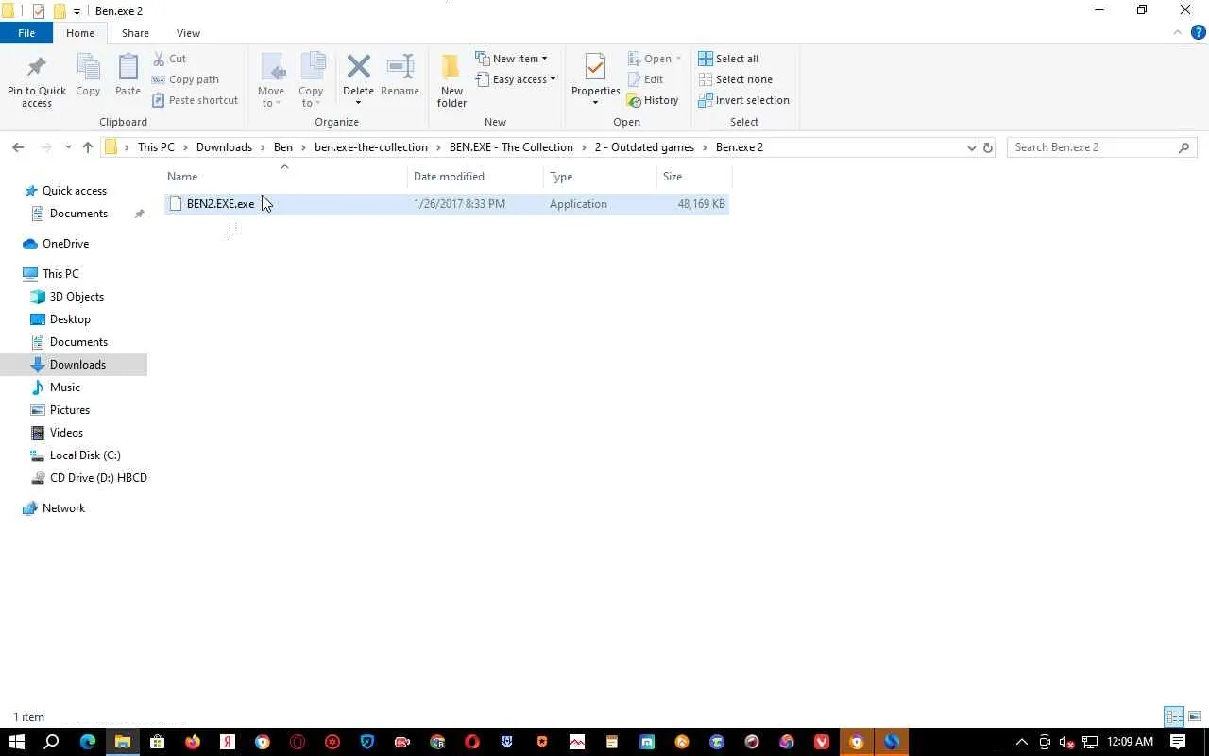Go up one folder with the Up arrow

(88, 147)
